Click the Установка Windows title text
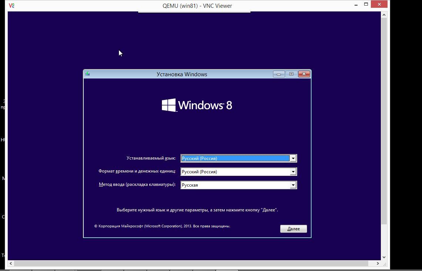 [x=182, y=74]
